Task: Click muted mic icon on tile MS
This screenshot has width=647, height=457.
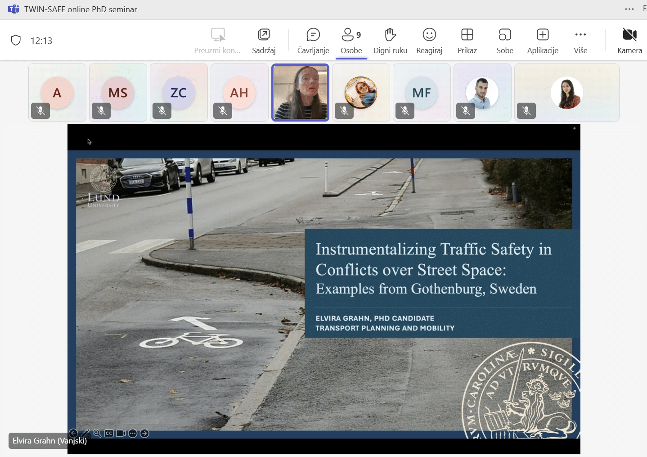Action: [101, 110]
